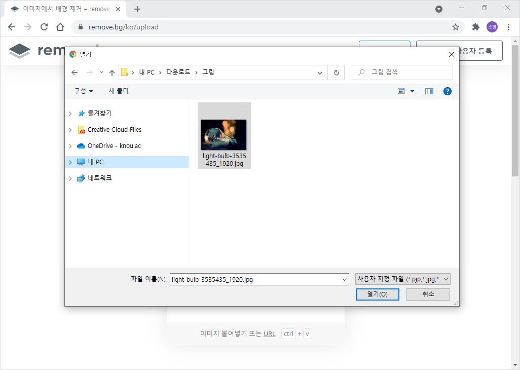This screenshot has width=520, height=370.
Task: Select 내 PC in the address breadcrumb
Action: click(146, 72)
